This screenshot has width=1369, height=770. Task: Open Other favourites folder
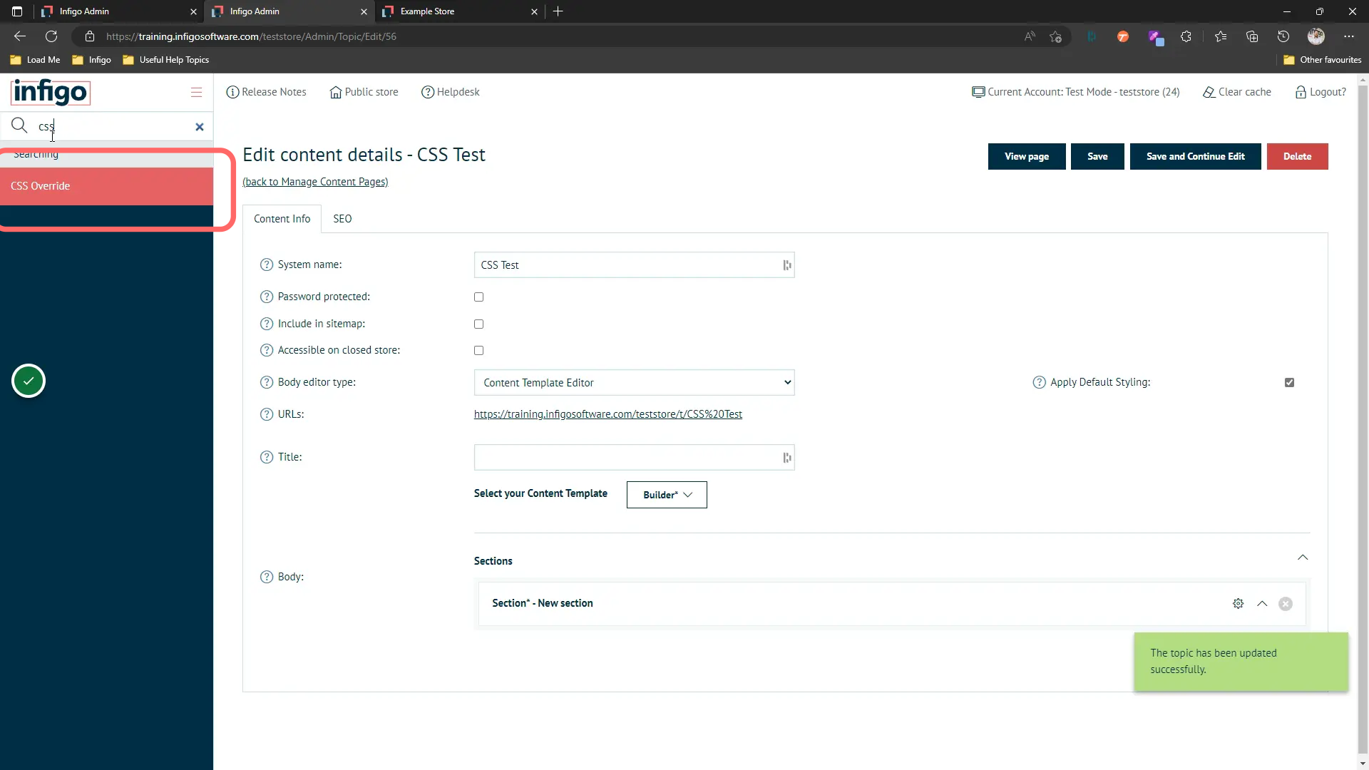[x=1323, y=60]
